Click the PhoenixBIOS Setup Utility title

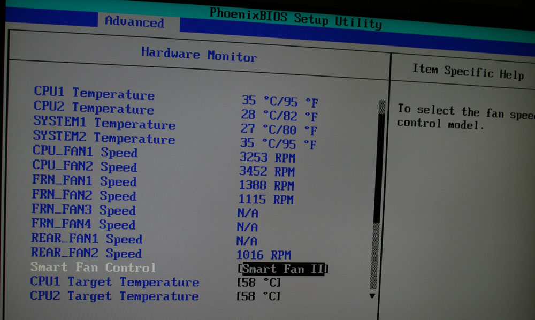click(295, 18)
